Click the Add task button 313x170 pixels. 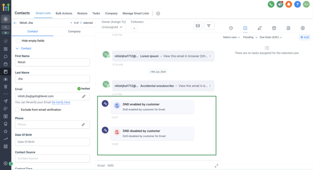[x=305, y=37]
